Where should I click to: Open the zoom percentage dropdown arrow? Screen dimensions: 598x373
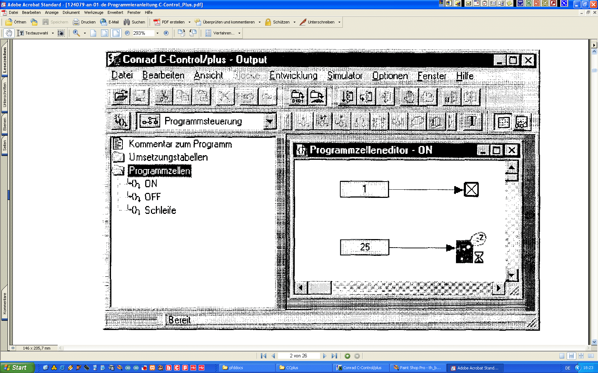[x=157, y=33]
